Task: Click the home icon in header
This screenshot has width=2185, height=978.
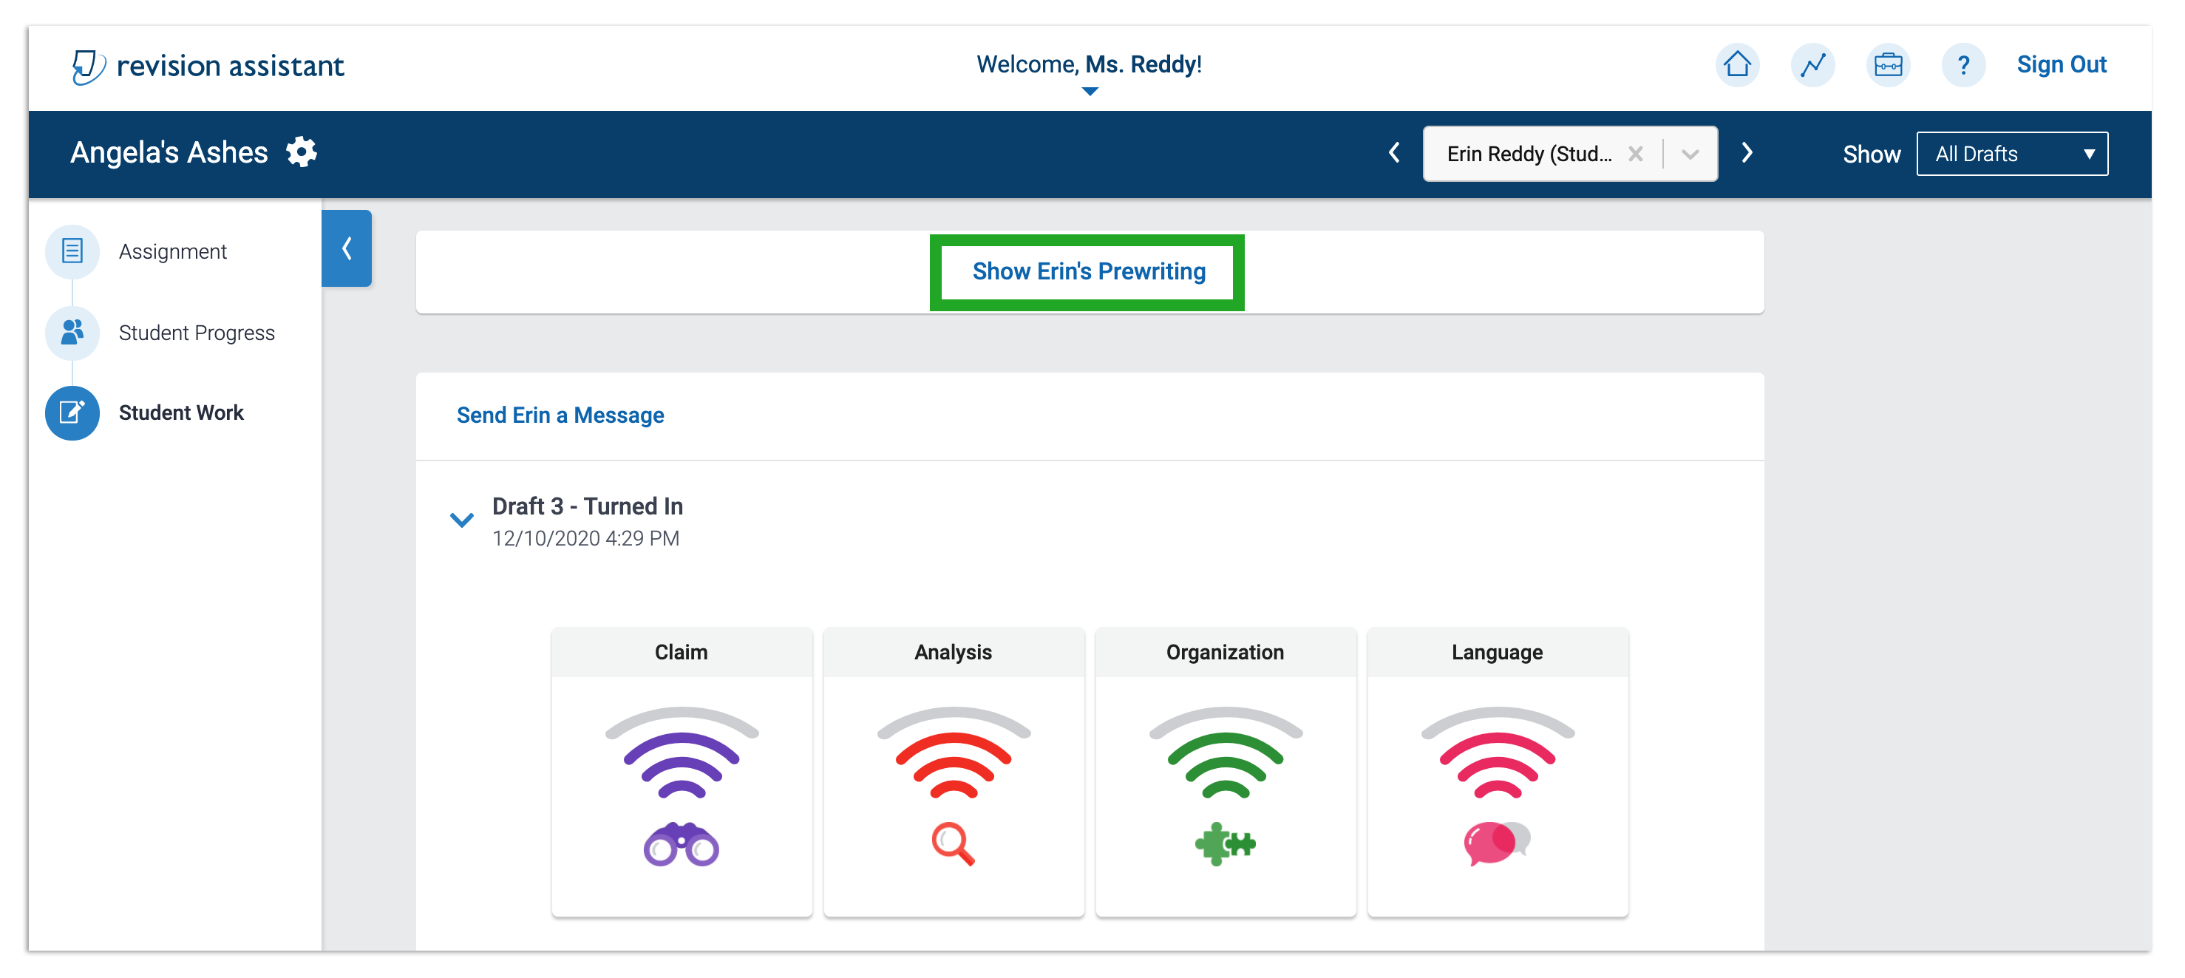Action: (x=1736, y=64)
